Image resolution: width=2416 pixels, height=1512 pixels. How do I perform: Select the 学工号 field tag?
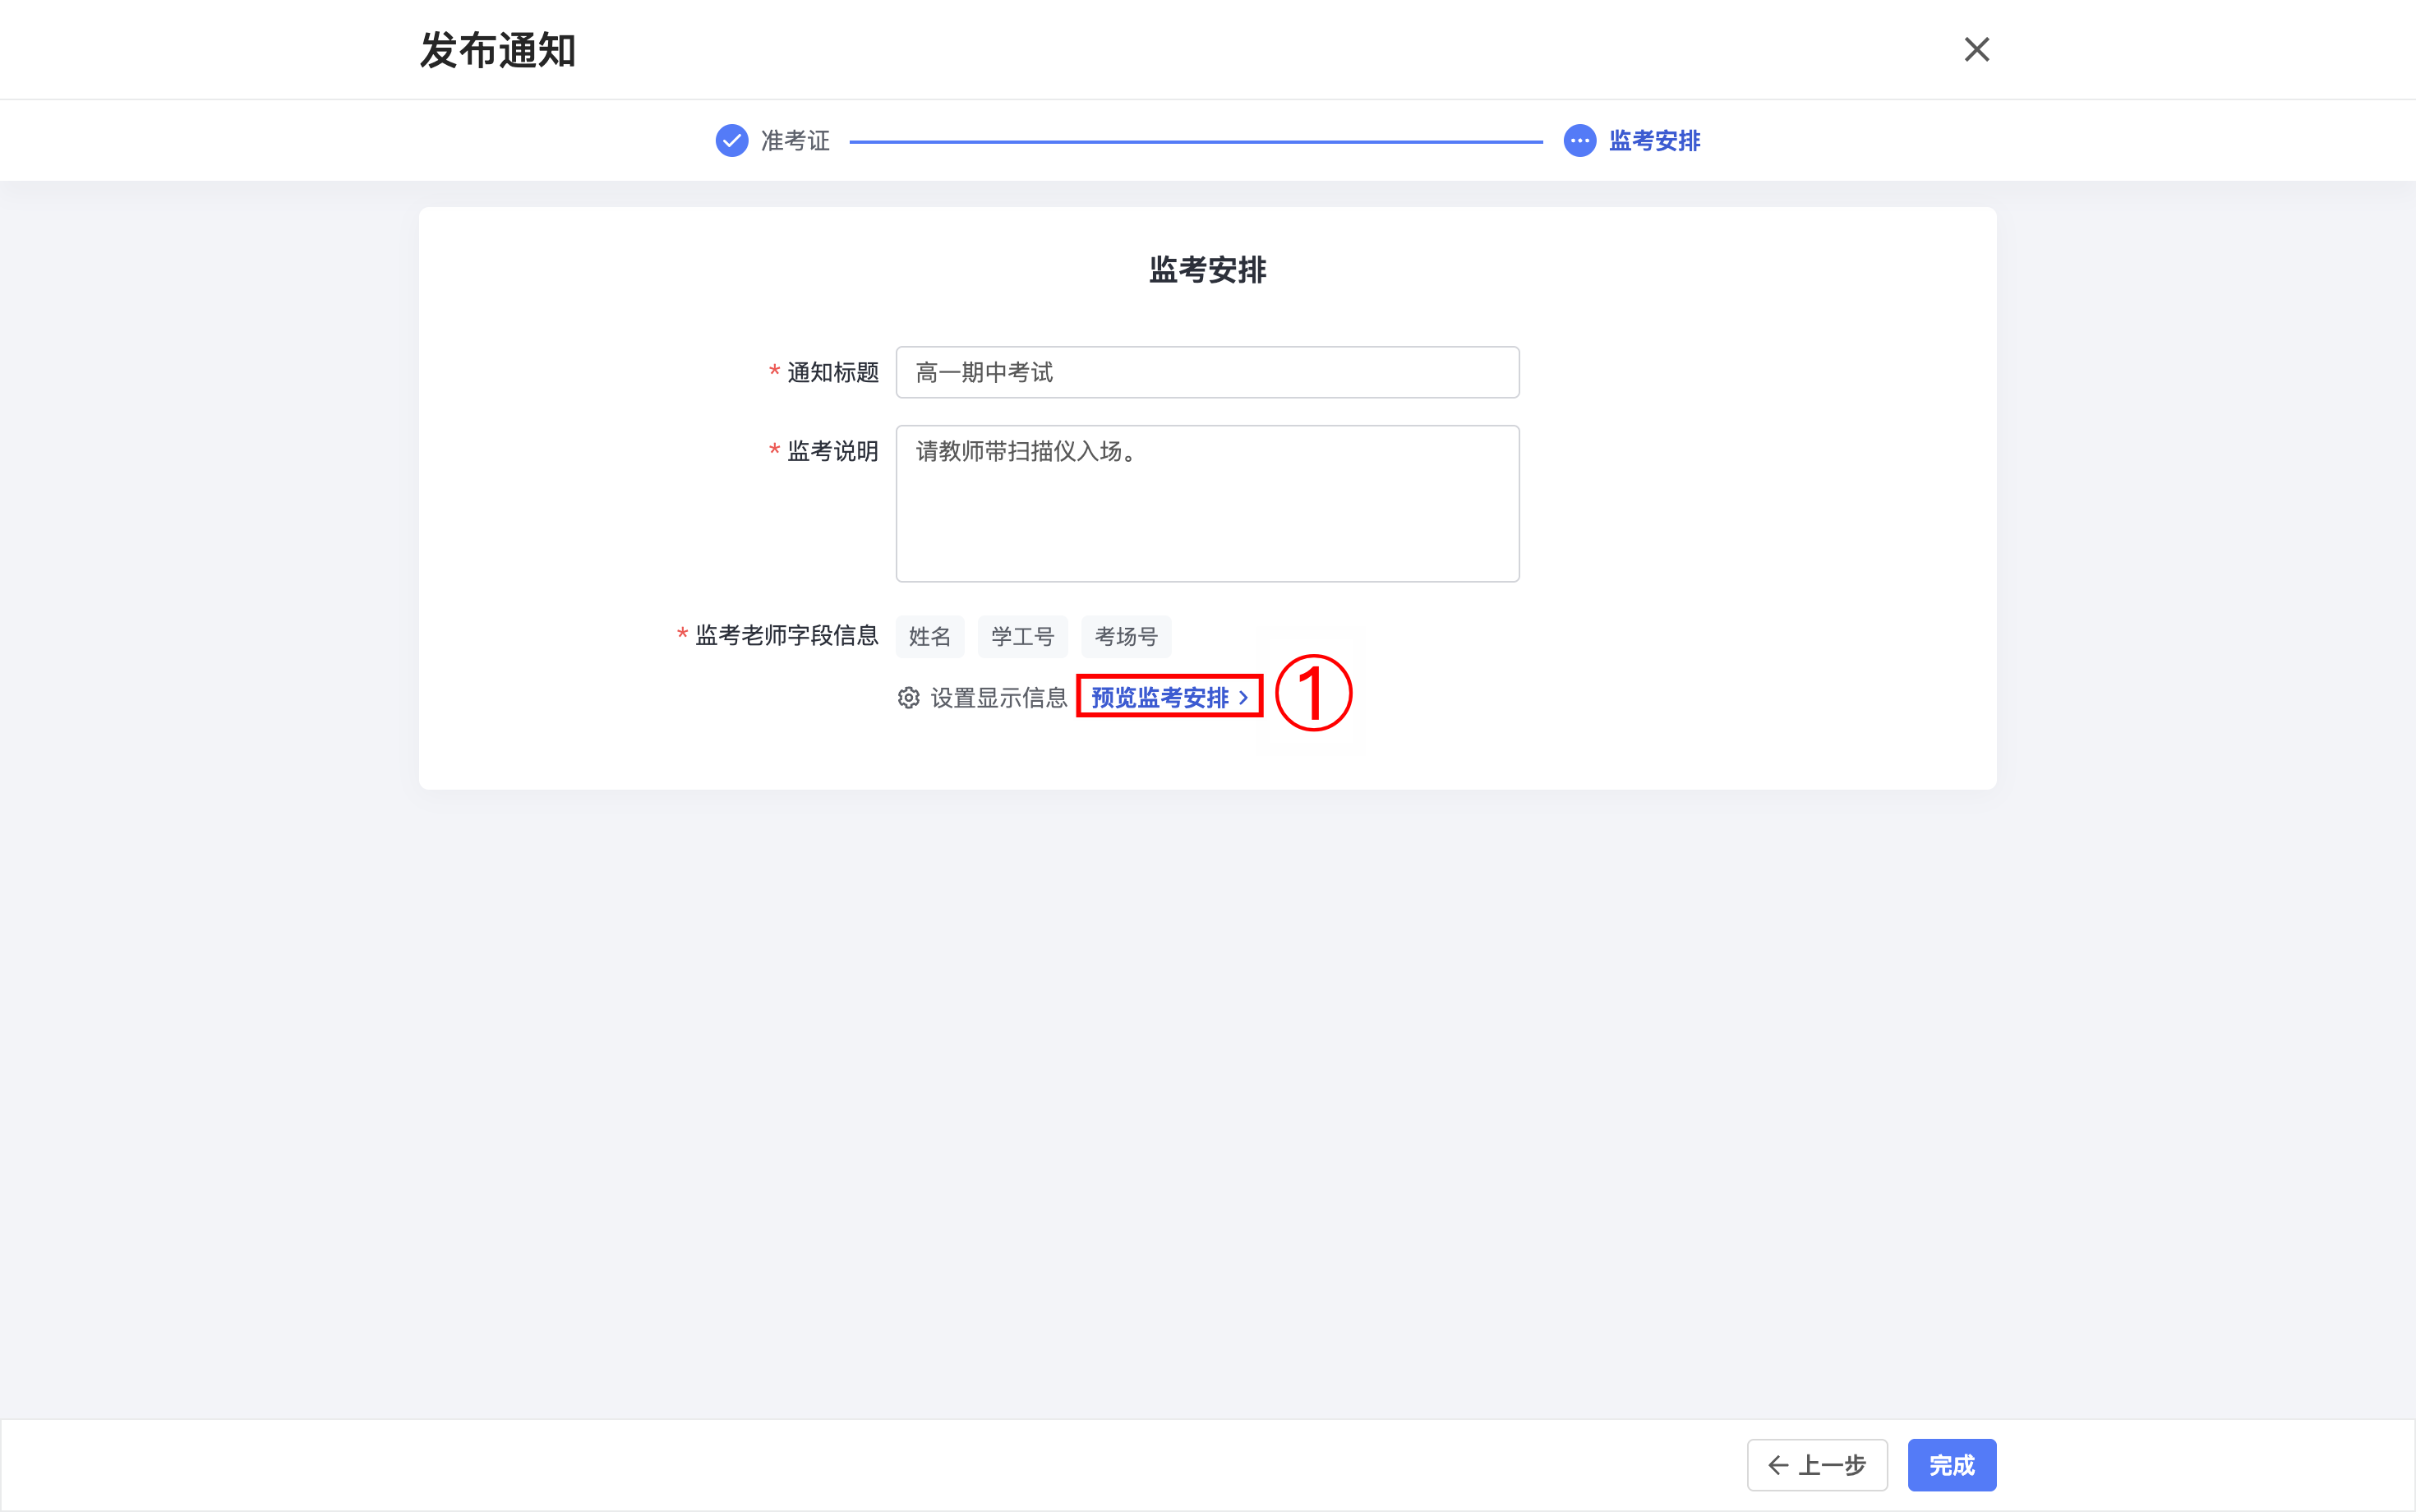click(1022, 636)
